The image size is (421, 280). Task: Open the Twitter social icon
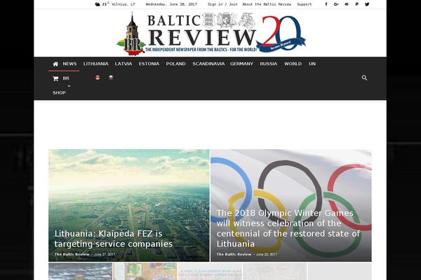pos(367,4)
